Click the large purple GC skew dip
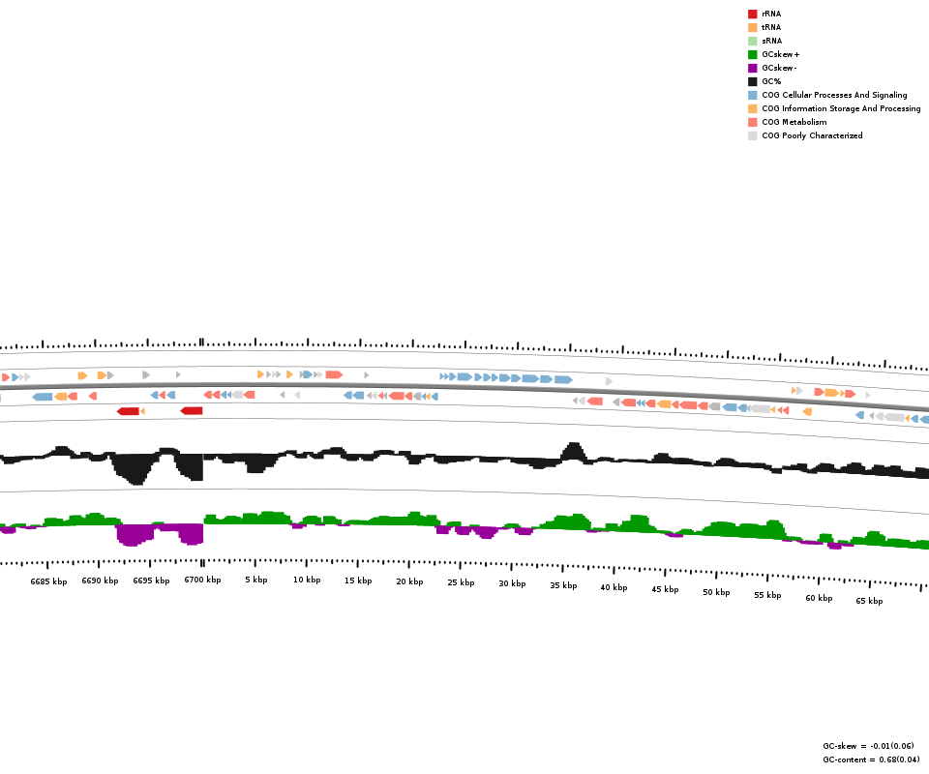929x774 pixels. [135, 534]
